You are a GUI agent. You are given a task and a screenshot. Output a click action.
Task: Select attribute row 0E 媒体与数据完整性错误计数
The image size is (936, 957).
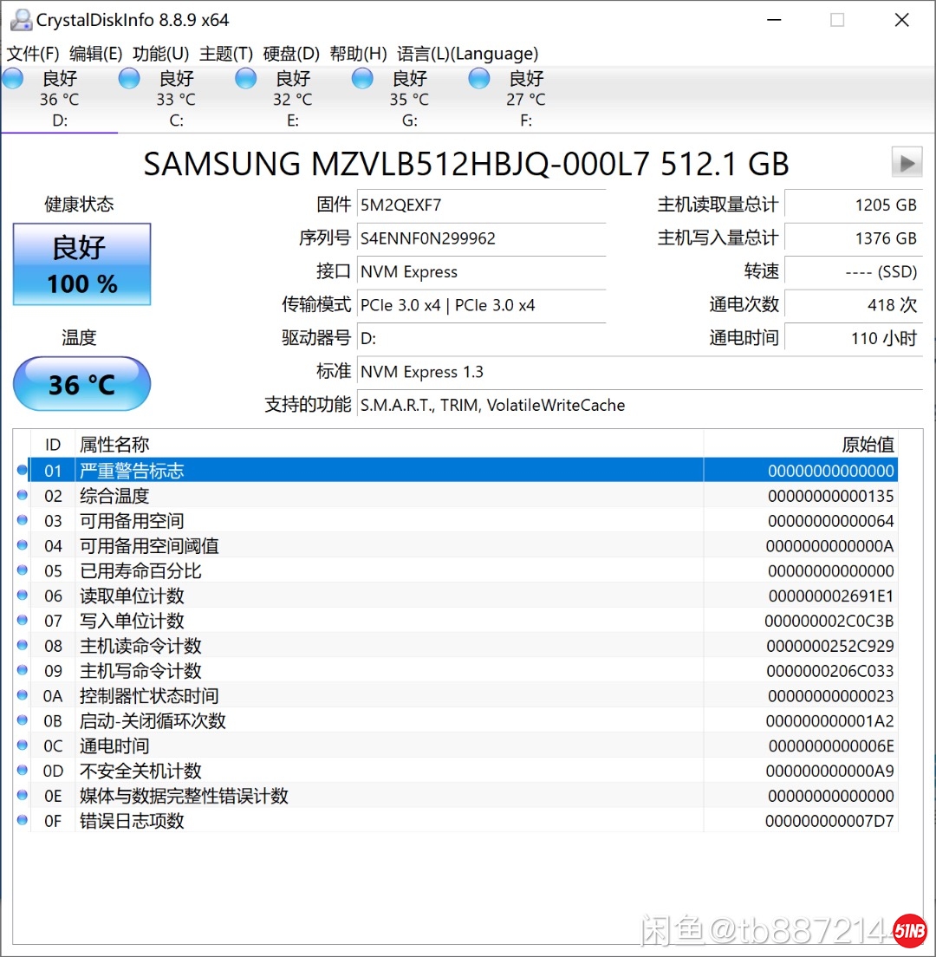coord(455,796)
